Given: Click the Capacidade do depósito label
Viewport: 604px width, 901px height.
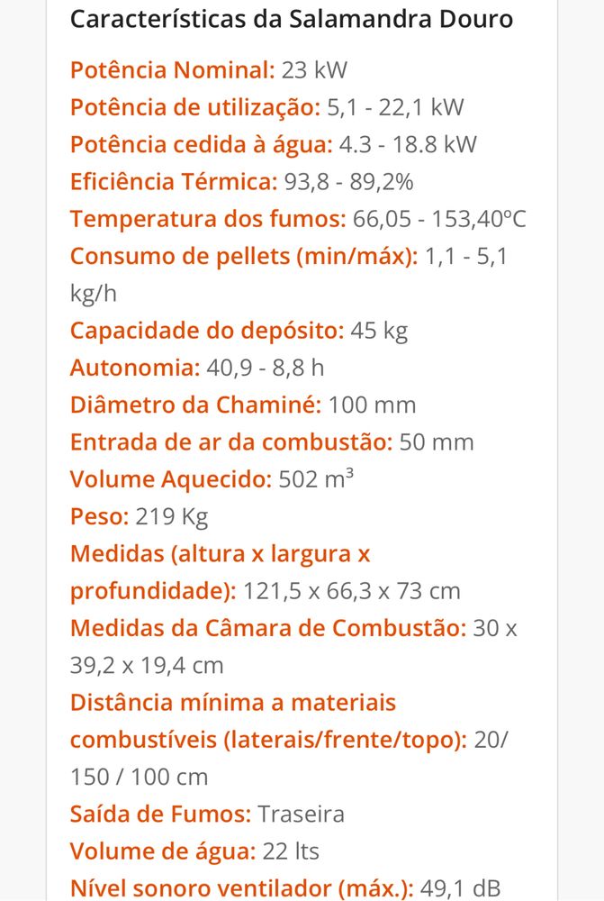Looking at the screenshot, I should click(x=207, y=331).
